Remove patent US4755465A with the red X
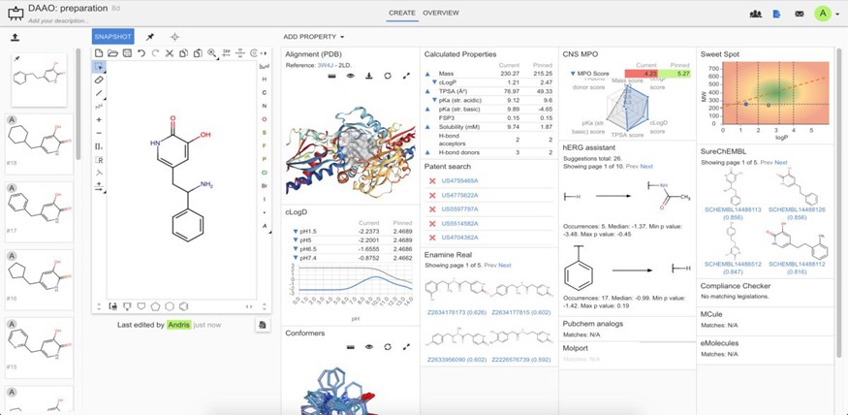 click(432, 181)
